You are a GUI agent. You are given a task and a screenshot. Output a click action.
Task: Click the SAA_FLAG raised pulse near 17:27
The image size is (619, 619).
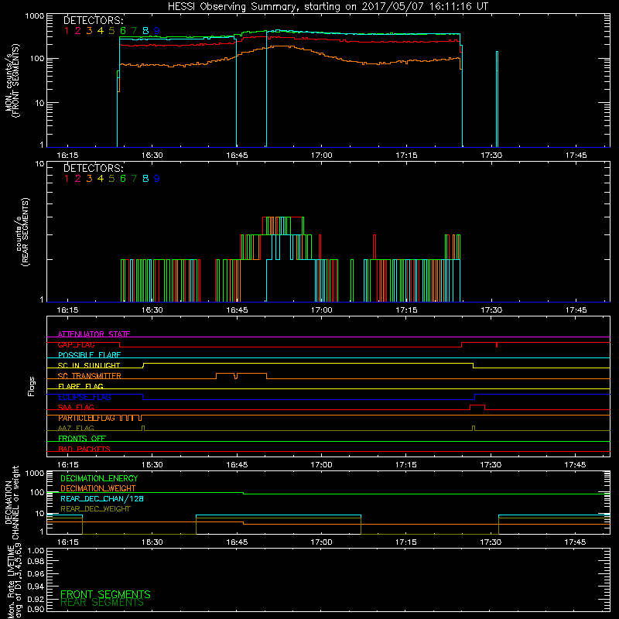tap(477, 407)
